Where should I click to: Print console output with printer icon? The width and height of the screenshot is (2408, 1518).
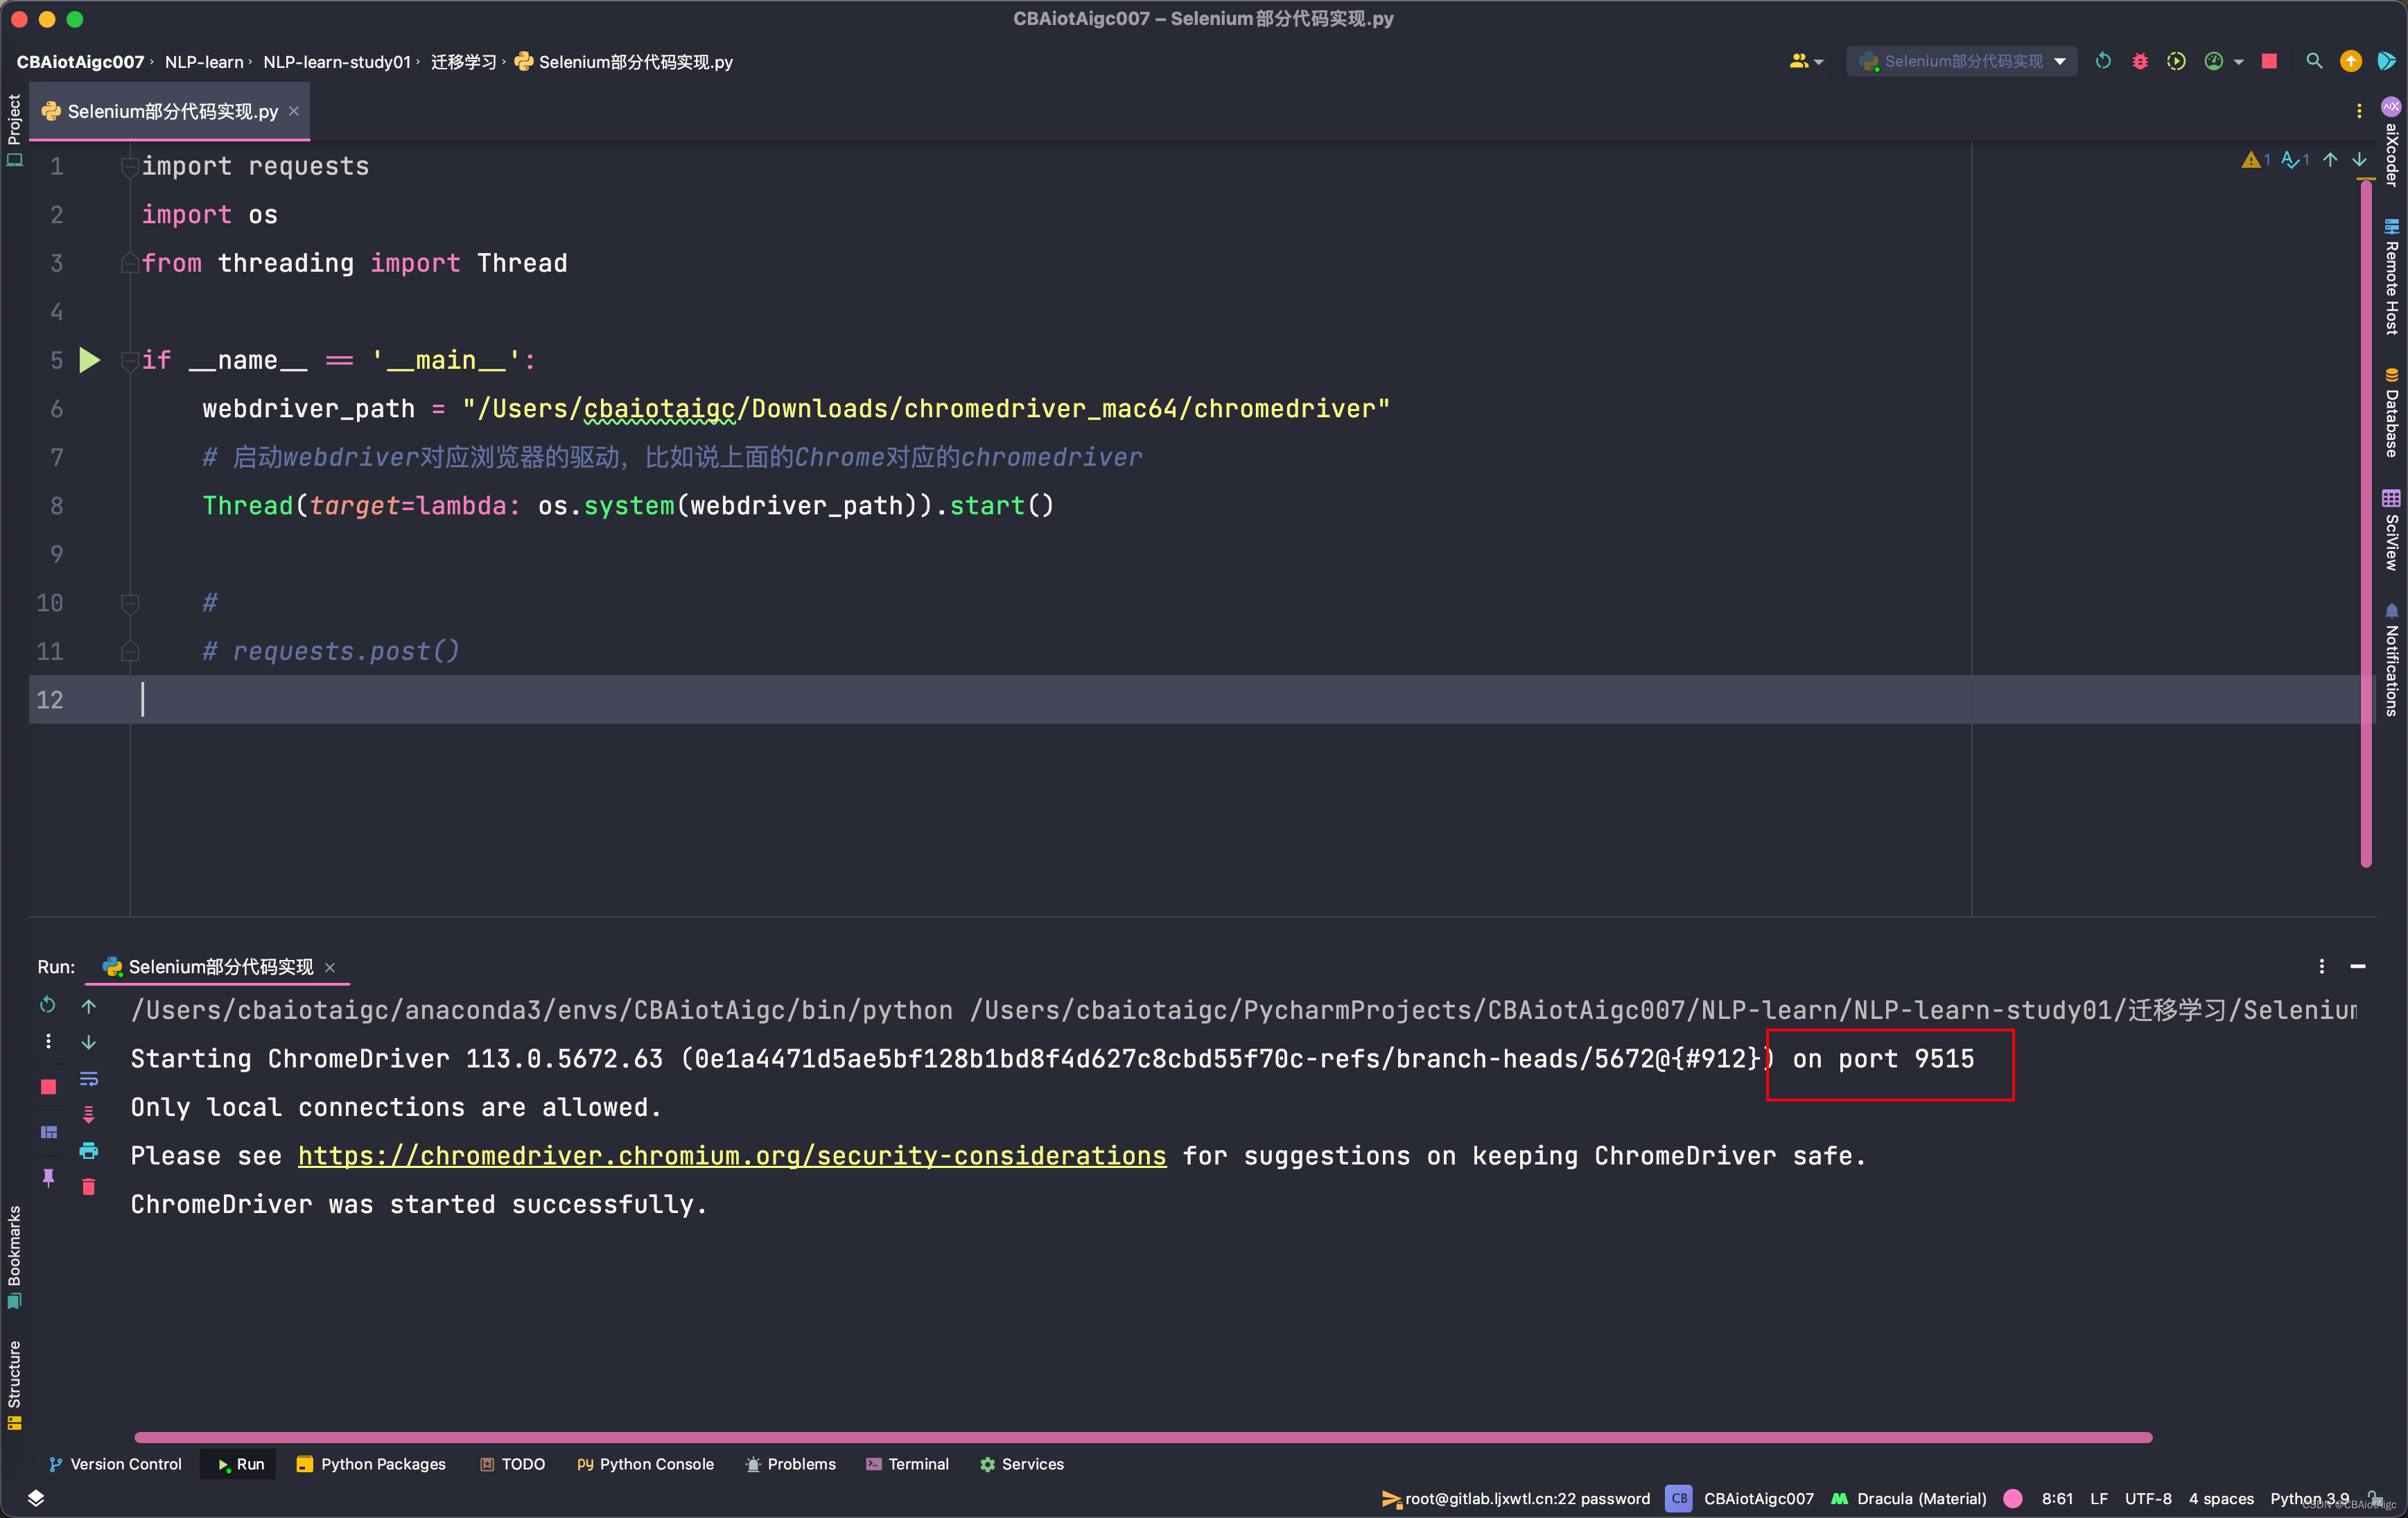[89, 1150]
